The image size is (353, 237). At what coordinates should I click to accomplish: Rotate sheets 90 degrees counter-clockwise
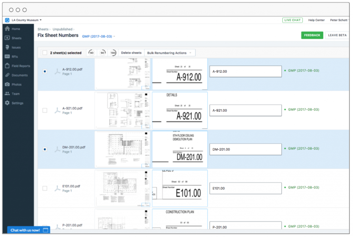(x=91, y=53)
